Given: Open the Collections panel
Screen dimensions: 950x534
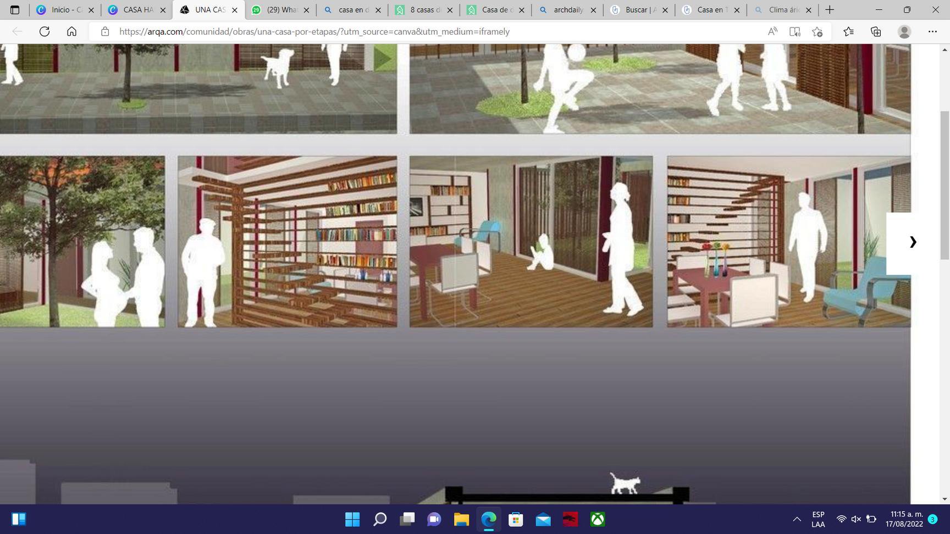Looking at the screenshot, I should point(876,31).
